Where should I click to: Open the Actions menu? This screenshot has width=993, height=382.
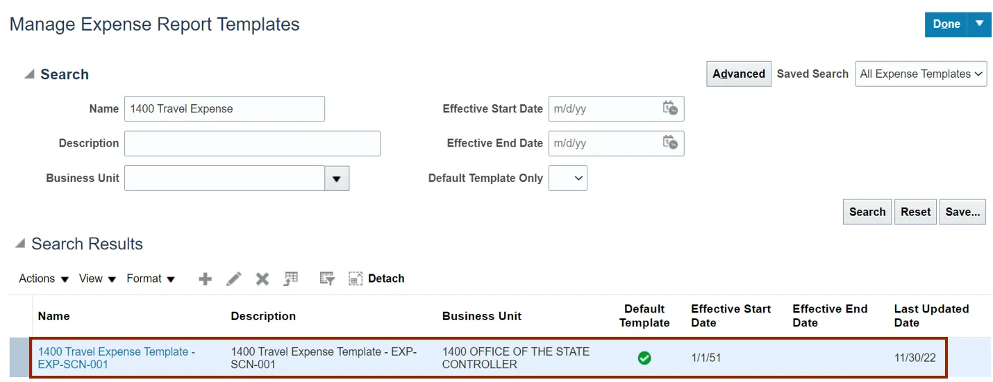click(44, 279)
